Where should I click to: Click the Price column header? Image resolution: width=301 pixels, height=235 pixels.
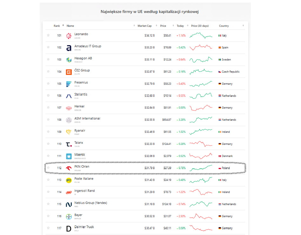pos(163,26)
